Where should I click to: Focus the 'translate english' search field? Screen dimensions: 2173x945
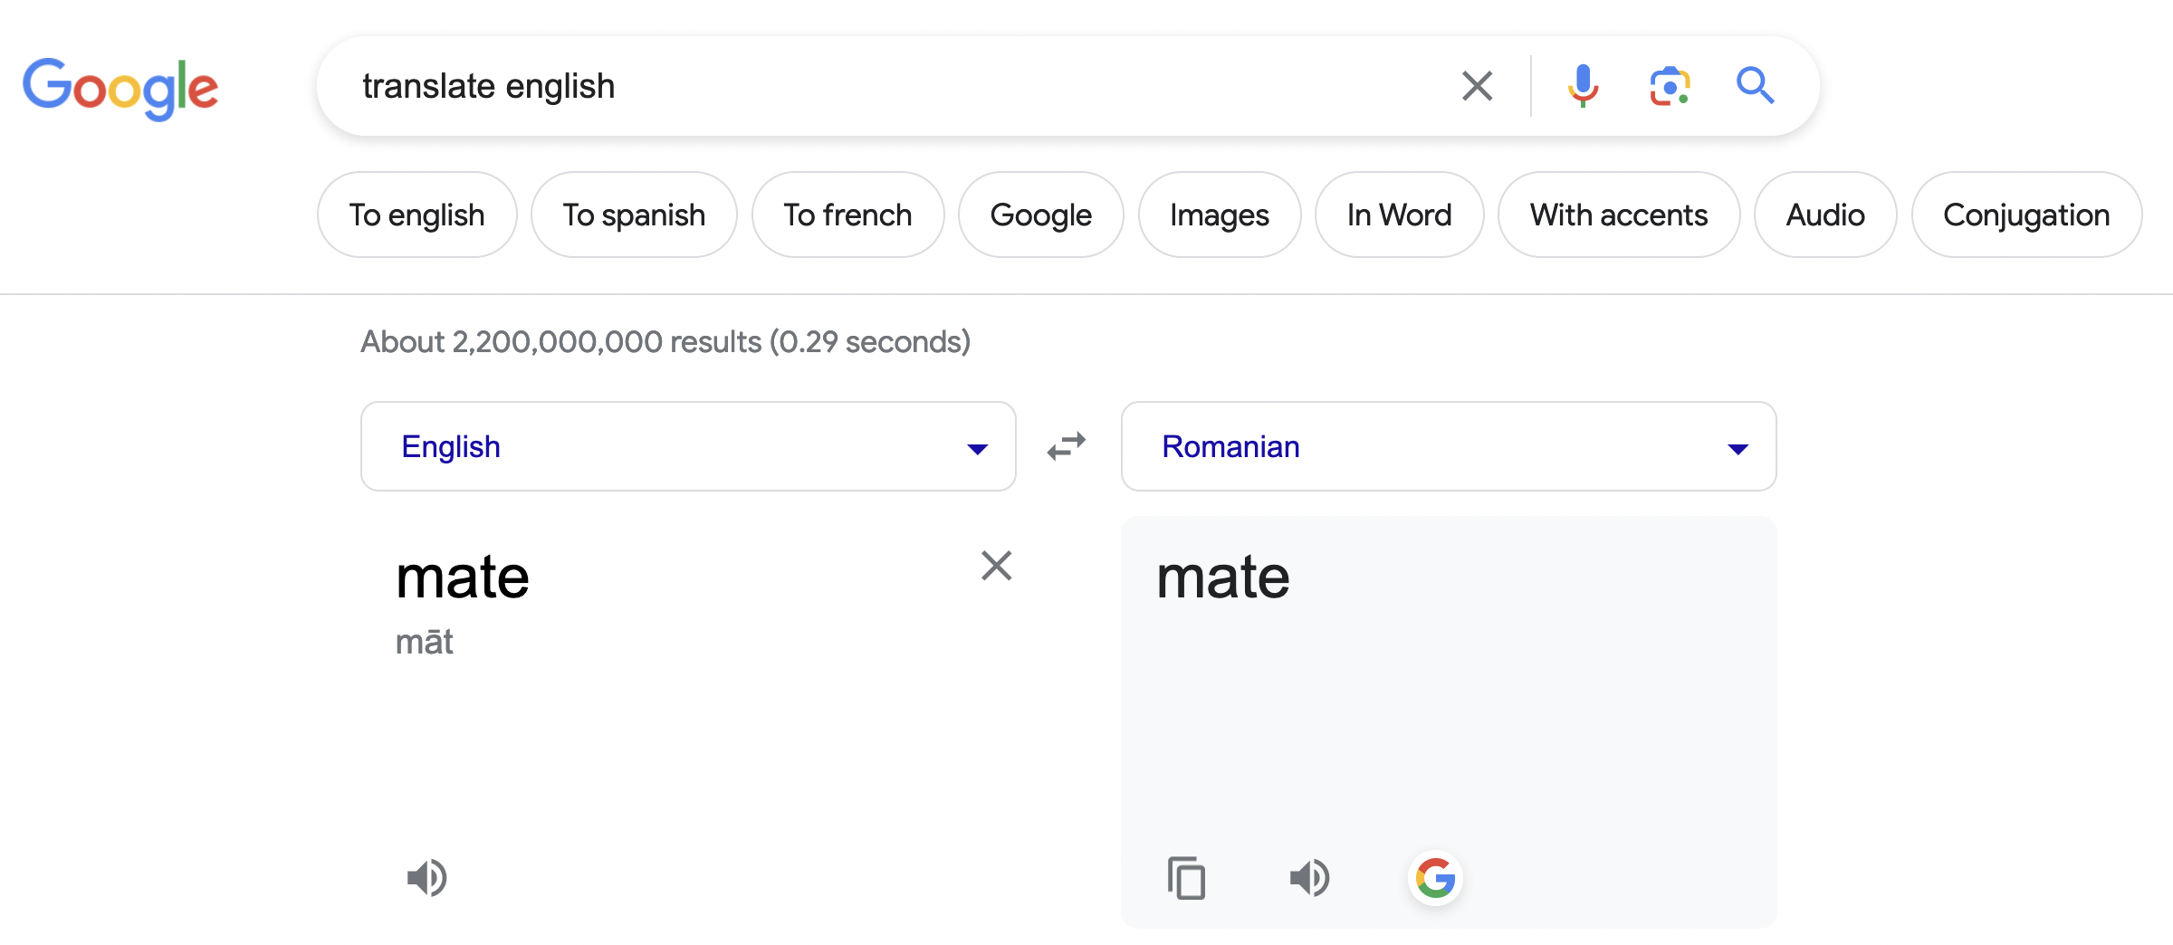[896, 86]
